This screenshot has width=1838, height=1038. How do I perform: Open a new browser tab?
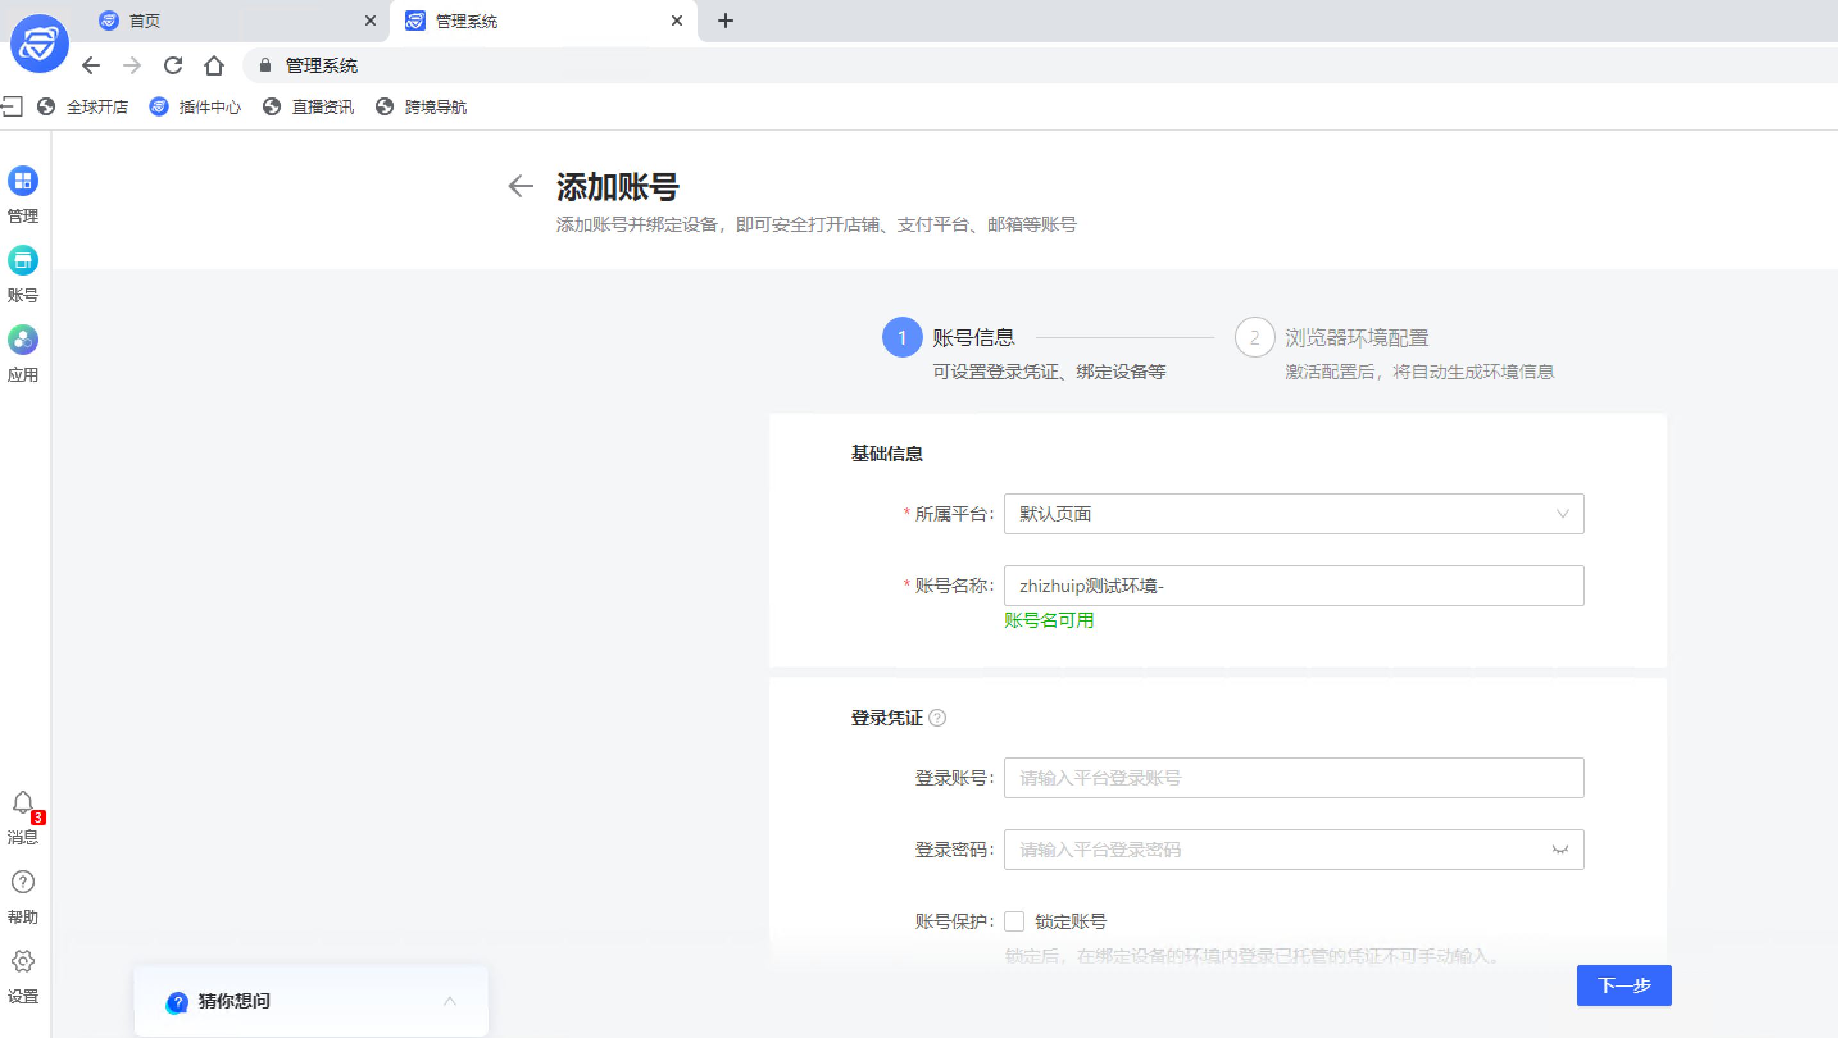click(x=726, y=21)
